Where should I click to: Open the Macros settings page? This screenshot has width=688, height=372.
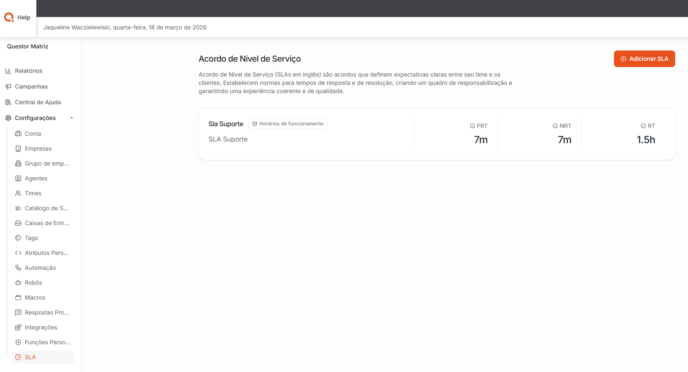point(35,298)
